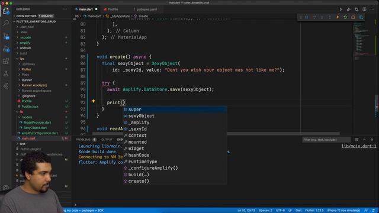Open SexyObject.dart in the file tree
Screen dimensions: 379x213
click(35, 128)
